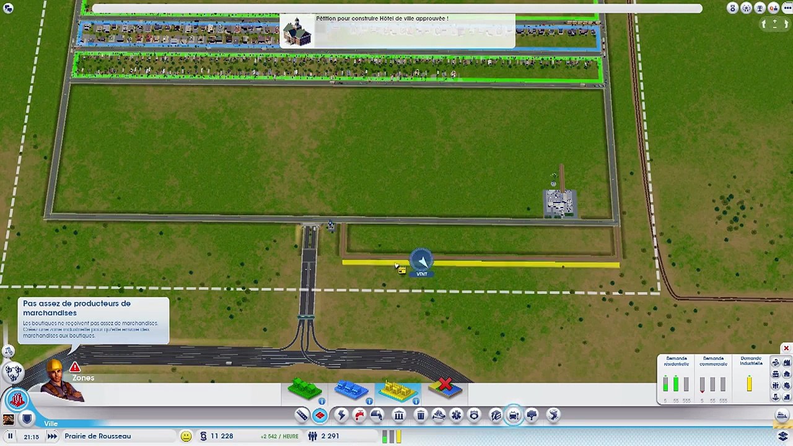This screenshot has width=793, height=446.
Task: Click the game clock reading 21:15
Action: coord(31,437)
